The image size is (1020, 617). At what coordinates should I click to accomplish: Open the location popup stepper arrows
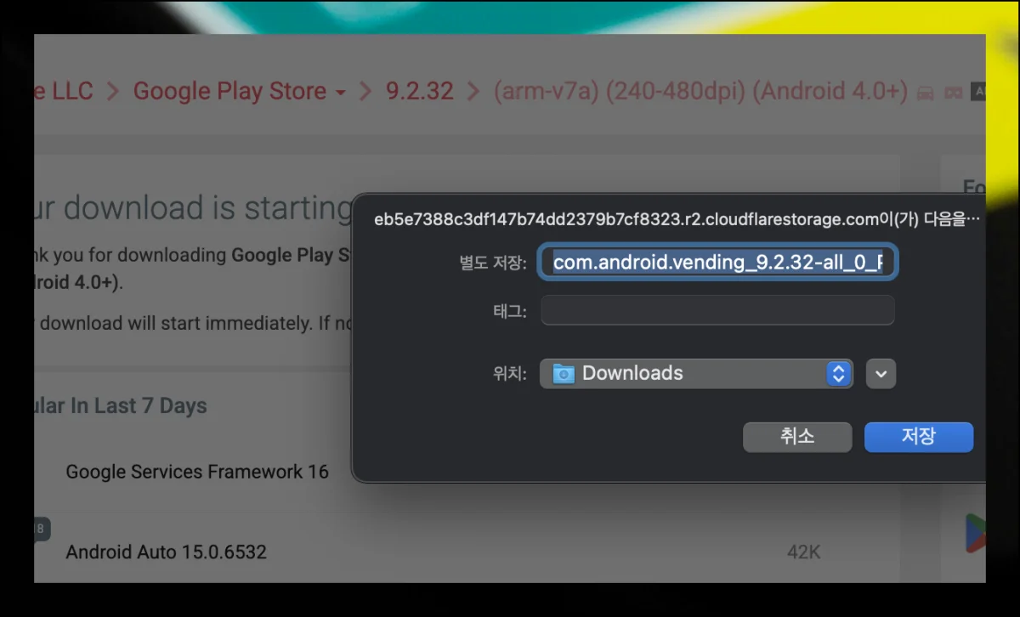coord(839,373)
